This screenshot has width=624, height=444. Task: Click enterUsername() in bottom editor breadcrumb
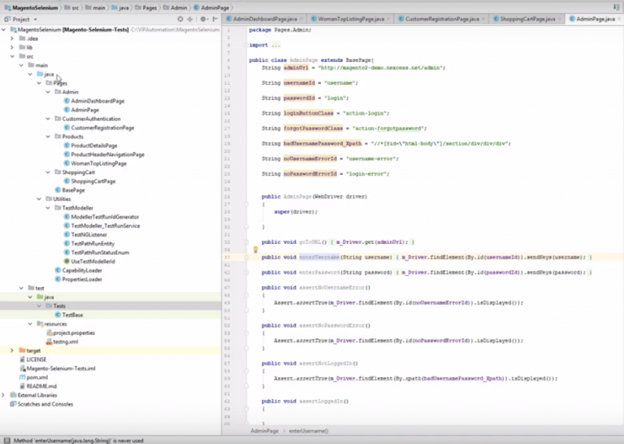tap(309, 431)
